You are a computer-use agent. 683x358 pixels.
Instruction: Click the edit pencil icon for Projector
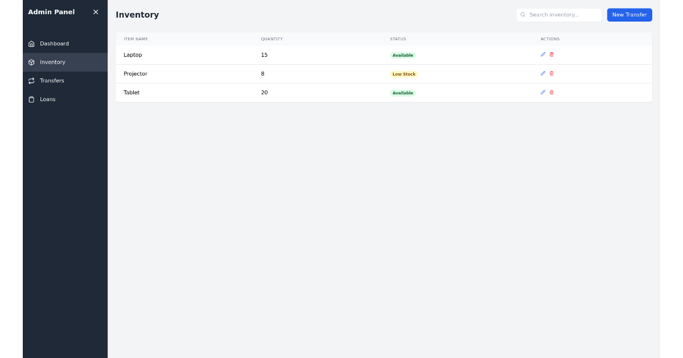tap(543, 73)
